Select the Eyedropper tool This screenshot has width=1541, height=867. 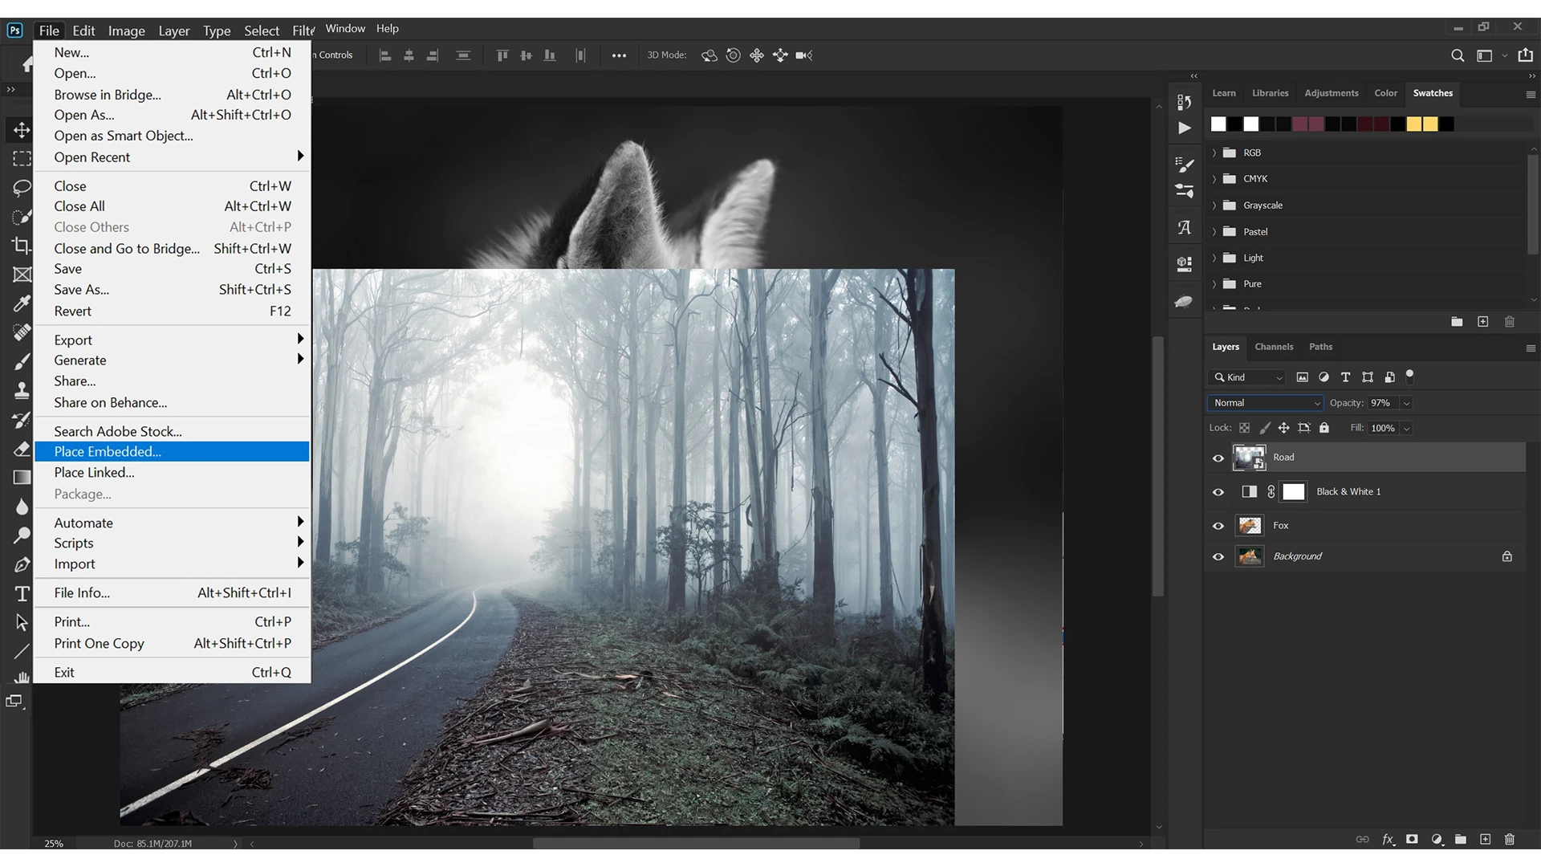pos(22,303)
